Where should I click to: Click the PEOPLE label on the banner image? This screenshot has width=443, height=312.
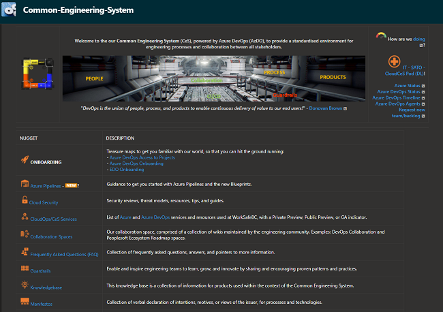(94, 78)
